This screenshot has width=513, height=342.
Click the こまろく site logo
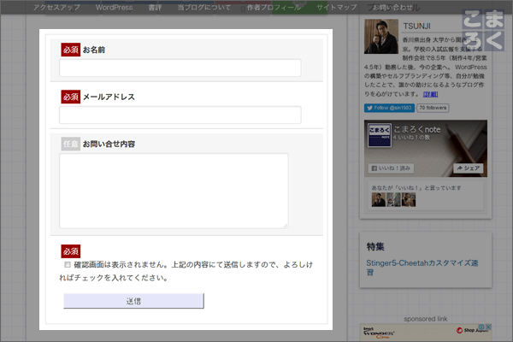pos(483,30)
